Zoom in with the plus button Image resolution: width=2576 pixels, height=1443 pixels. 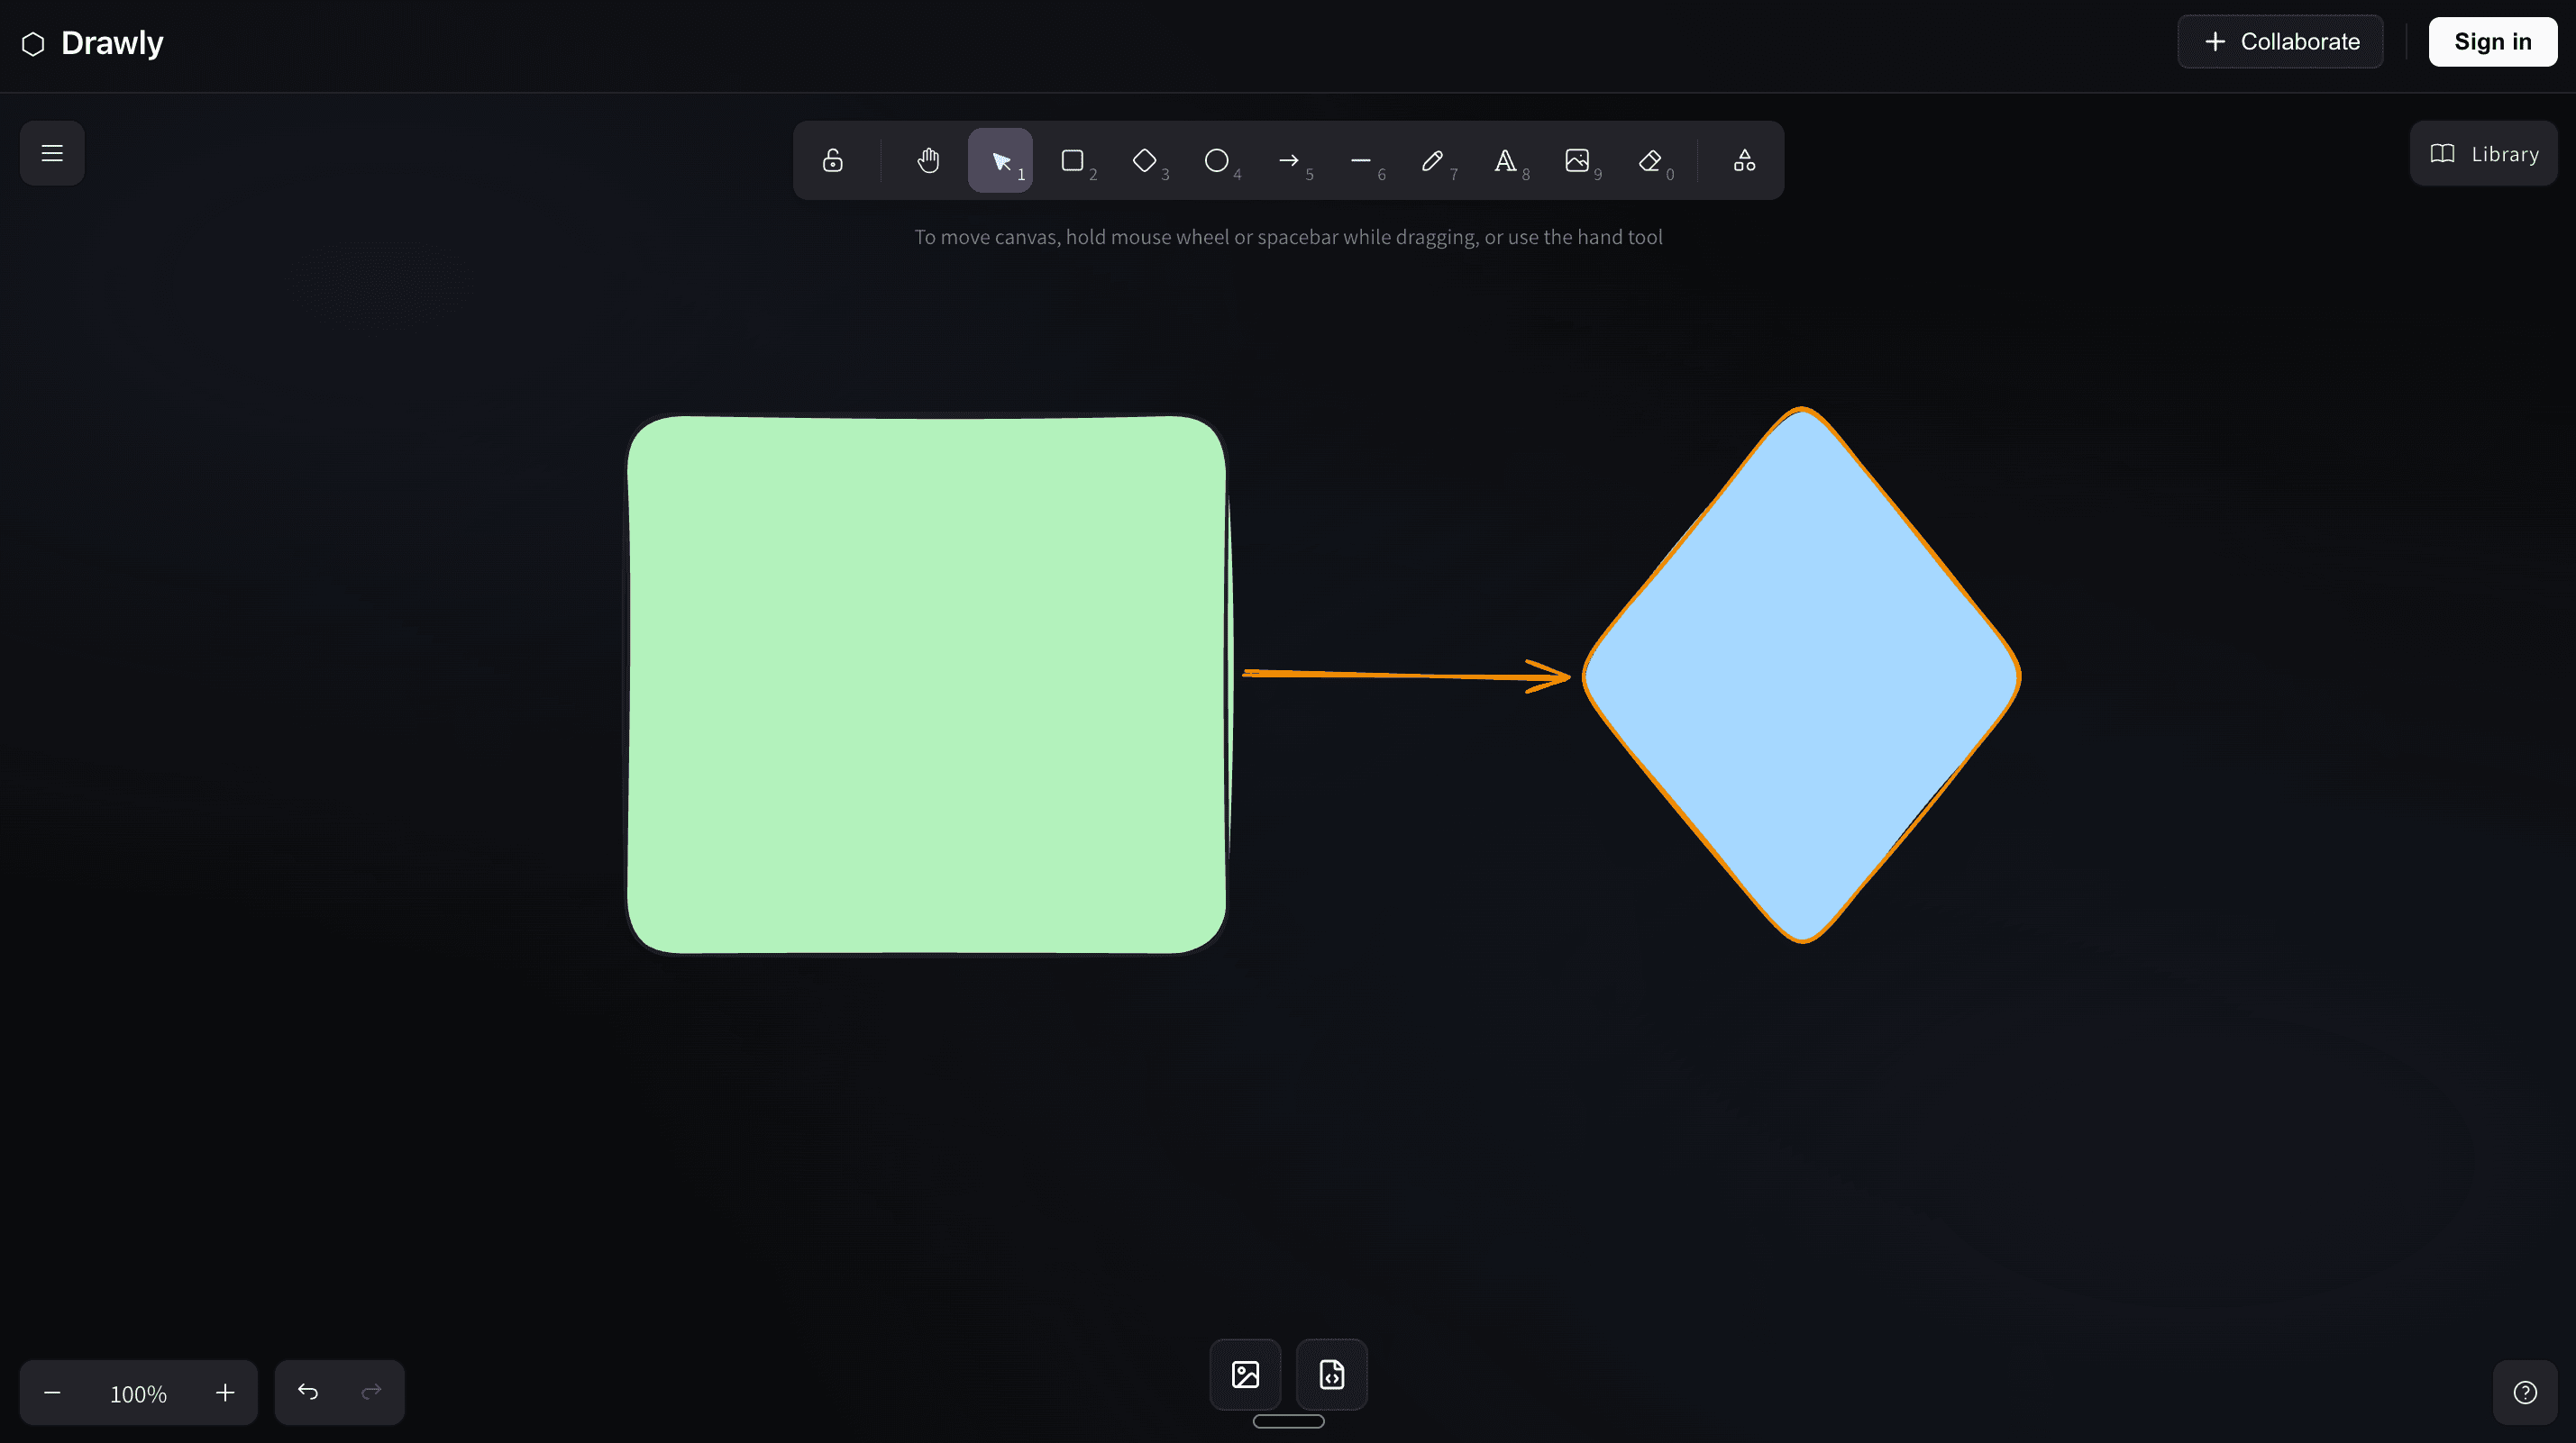pos(225,1392)
